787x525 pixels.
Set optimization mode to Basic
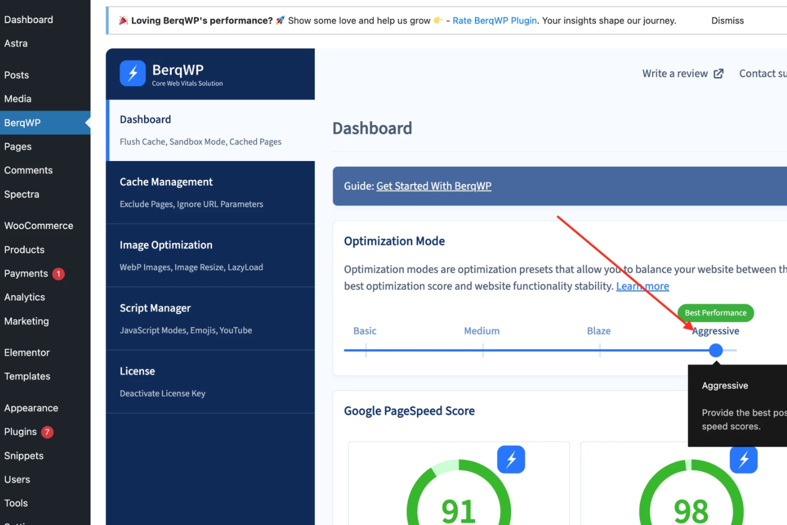(x=365, y=331)
